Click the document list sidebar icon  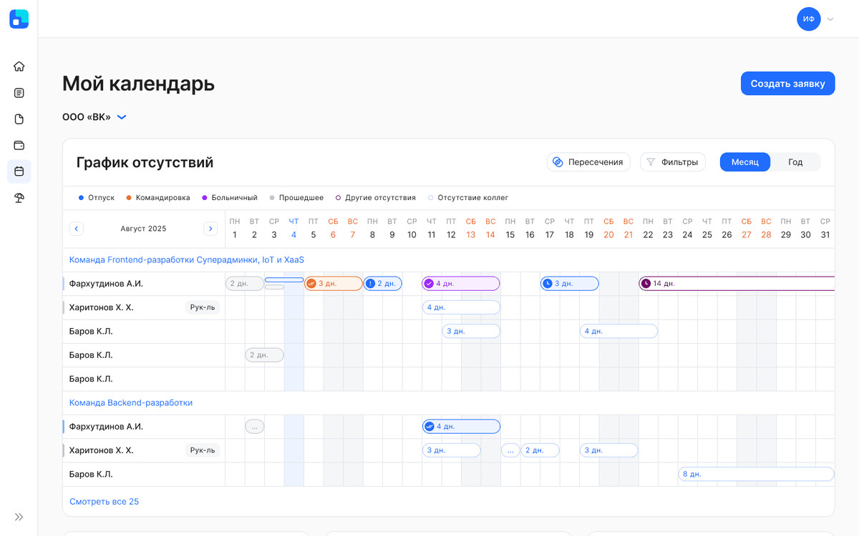[x=19, y=93]
